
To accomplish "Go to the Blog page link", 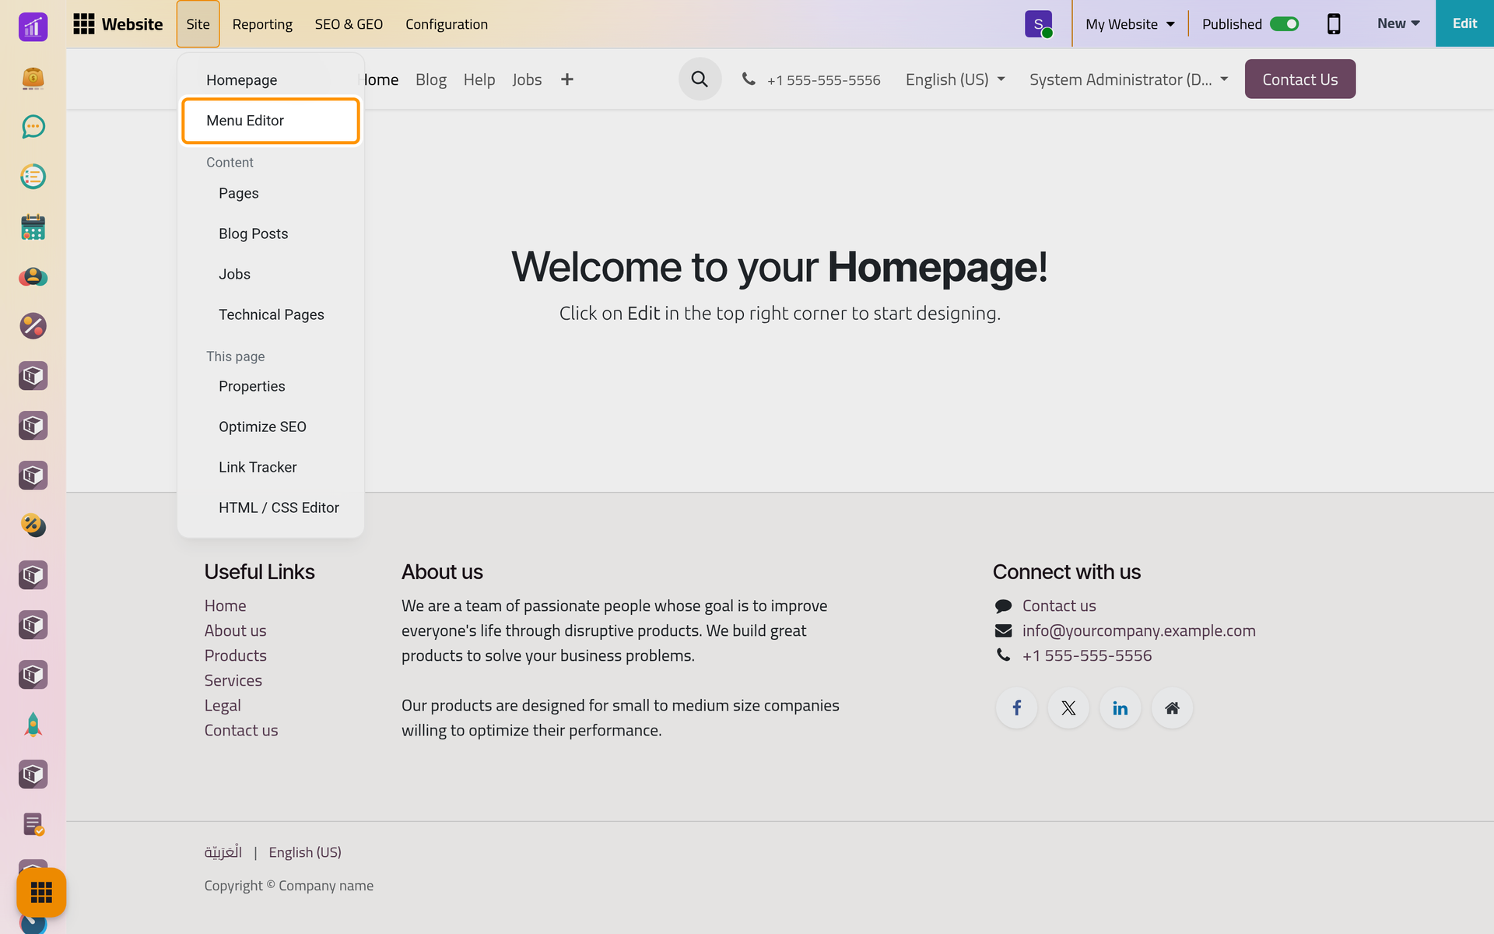I will pos(430,79).
